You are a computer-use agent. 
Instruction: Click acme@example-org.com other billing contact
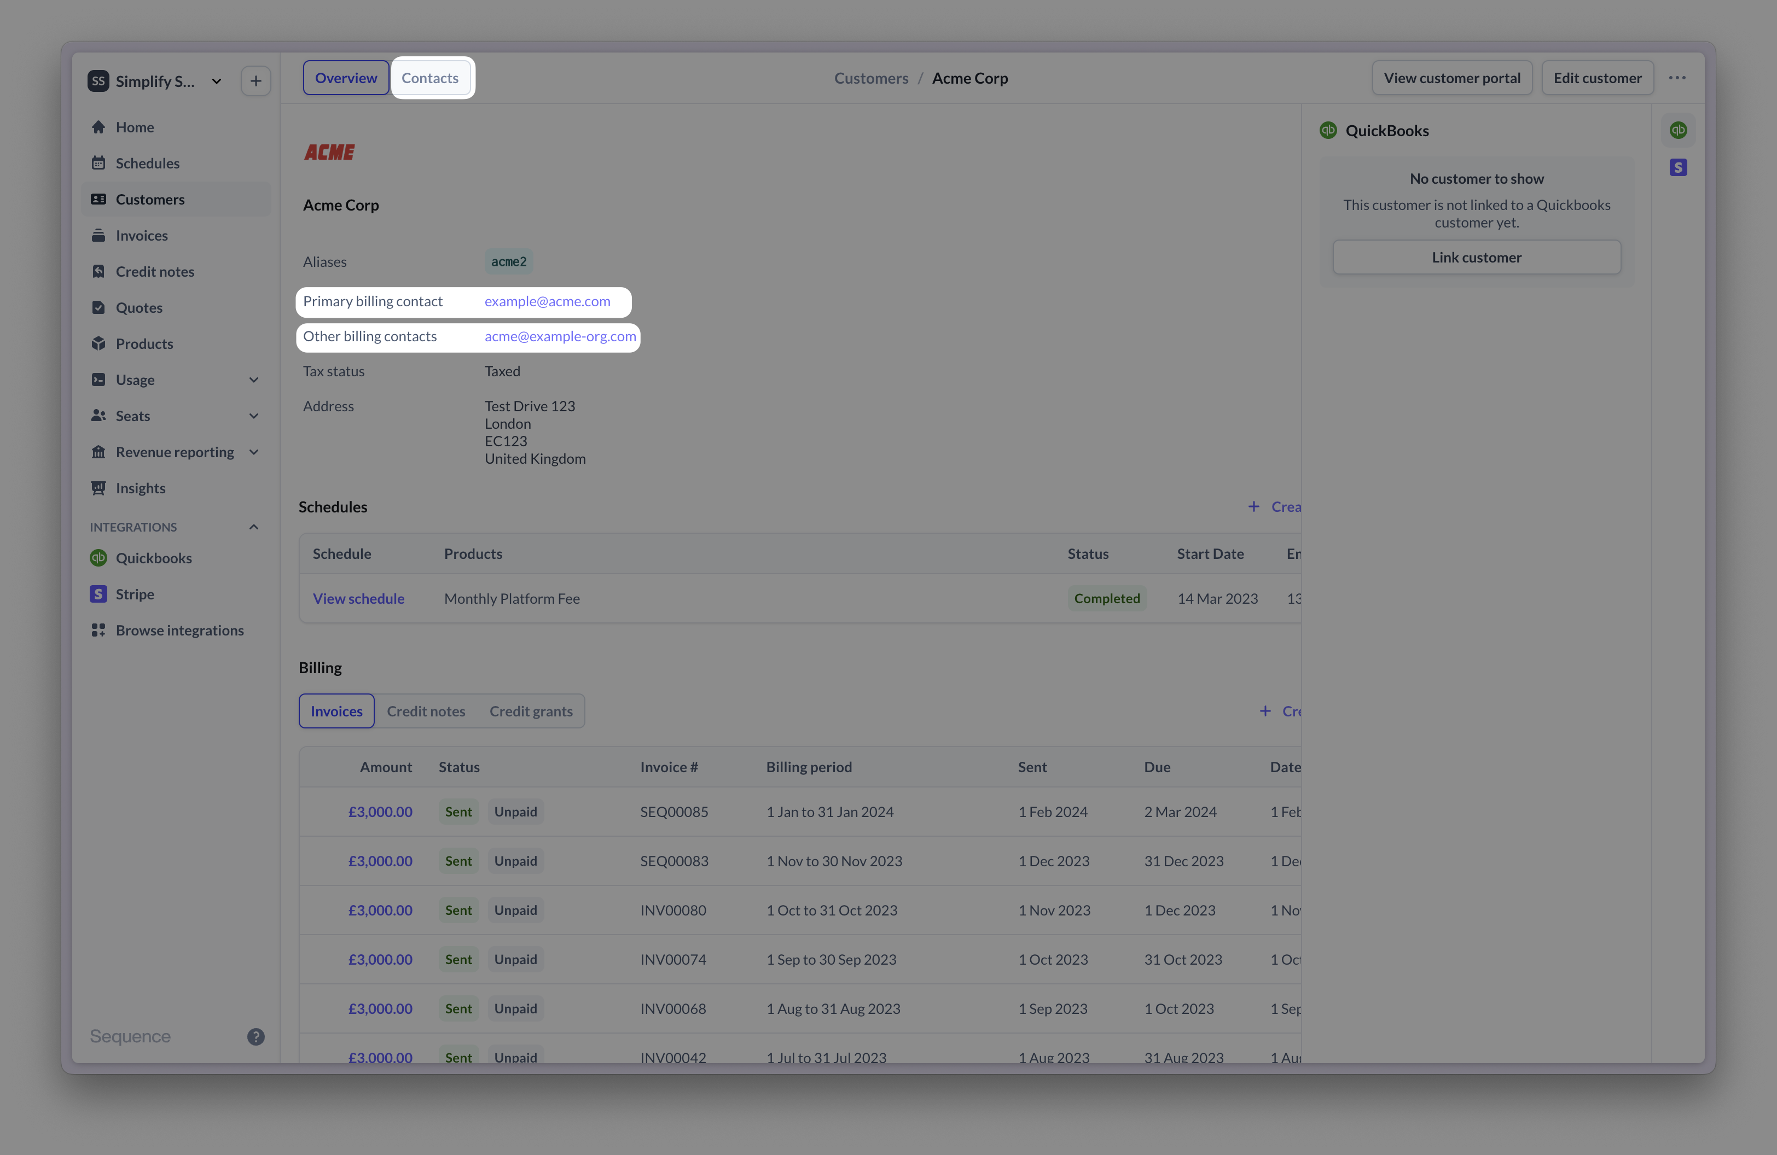[x=560, y=336]
